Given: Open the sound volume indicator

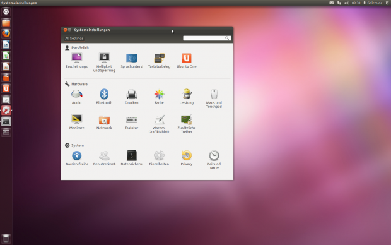Looking at the screenshot, I should 346,3.
